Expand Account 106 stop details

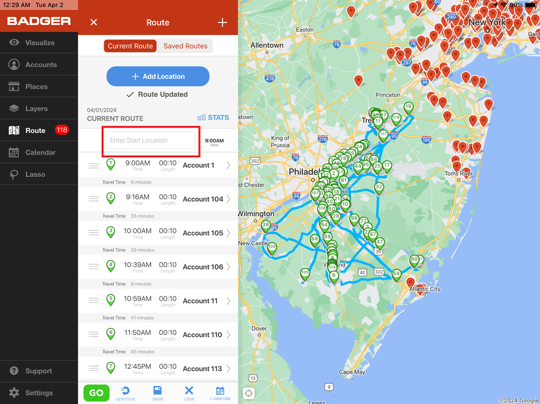click(228, 267)
